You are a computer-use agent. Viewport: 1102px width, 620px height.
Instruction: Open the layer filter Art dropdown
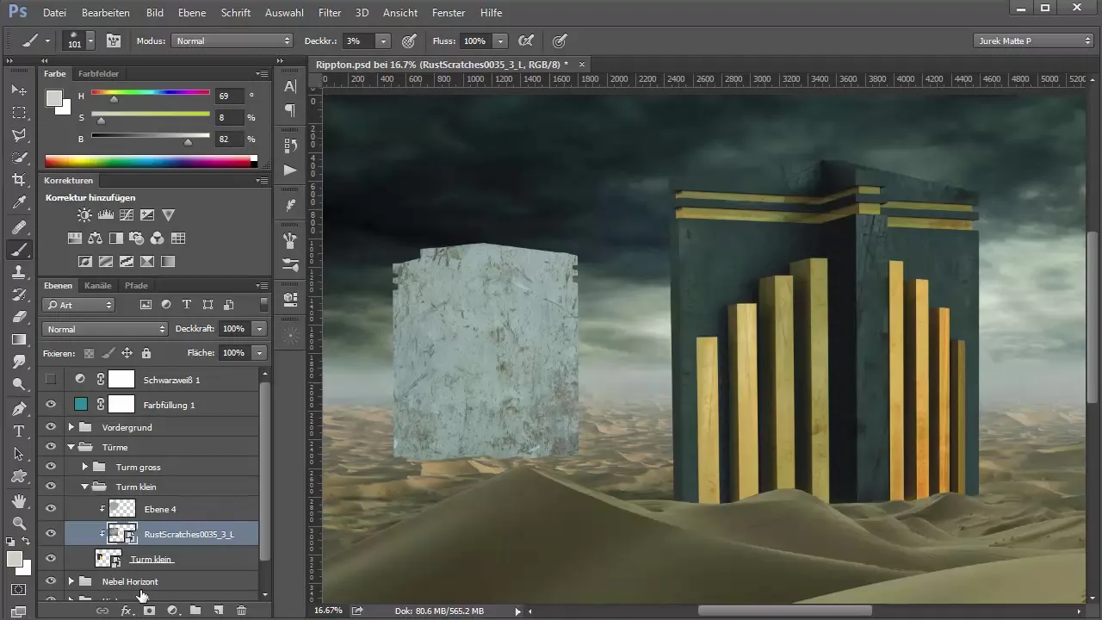click(78, 305)
